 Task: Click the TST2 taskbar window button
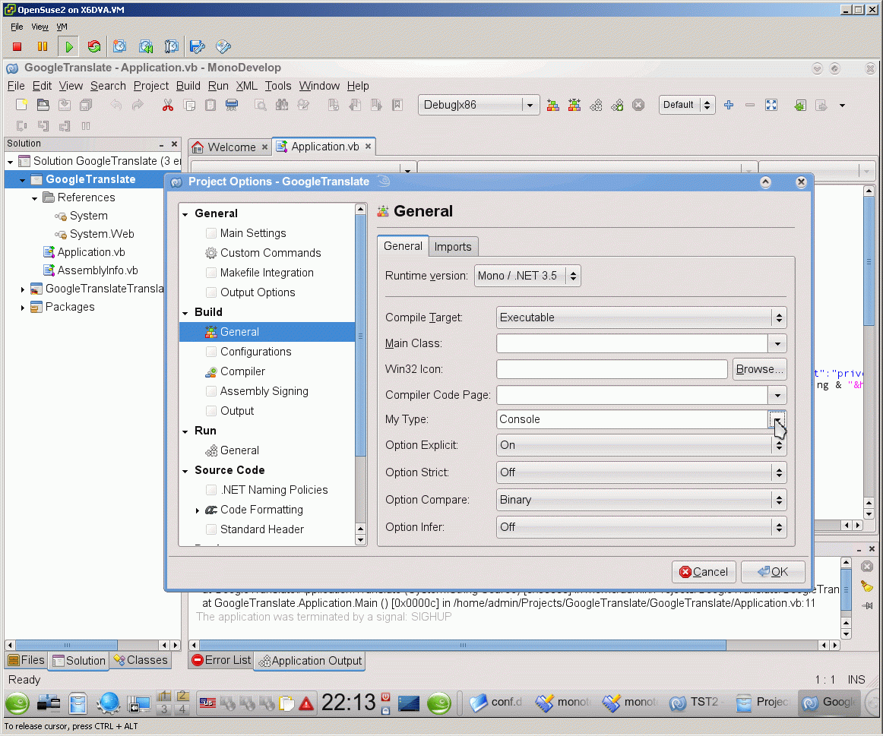pos(696,703)
